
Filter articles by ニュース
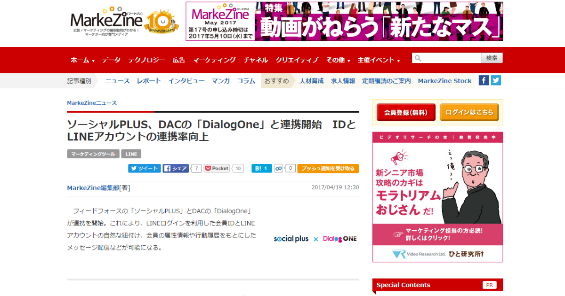click(117, 81)
